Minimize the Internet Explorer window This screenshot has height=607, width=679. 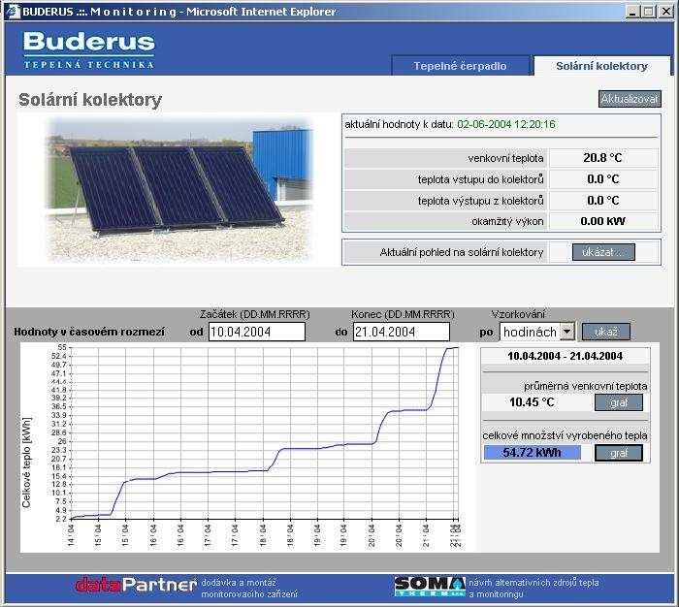tap(632, 12)
